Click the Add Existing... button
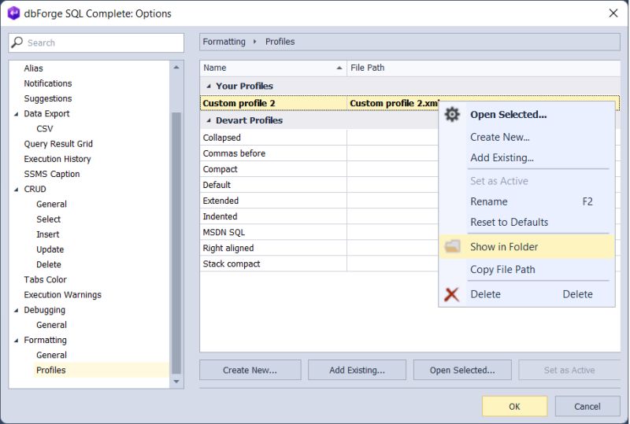This screenshot has height=424, width=630. pos(357,370)
